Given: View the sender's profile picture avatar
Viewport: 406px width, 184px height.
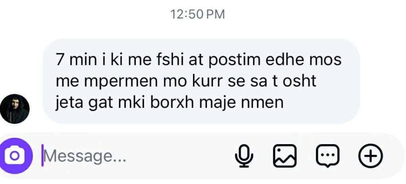Looking at the screenshot, I should point(15,109).
